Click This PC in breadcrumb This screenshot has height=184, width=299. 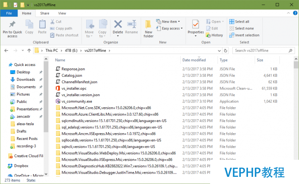click(52, 50)
